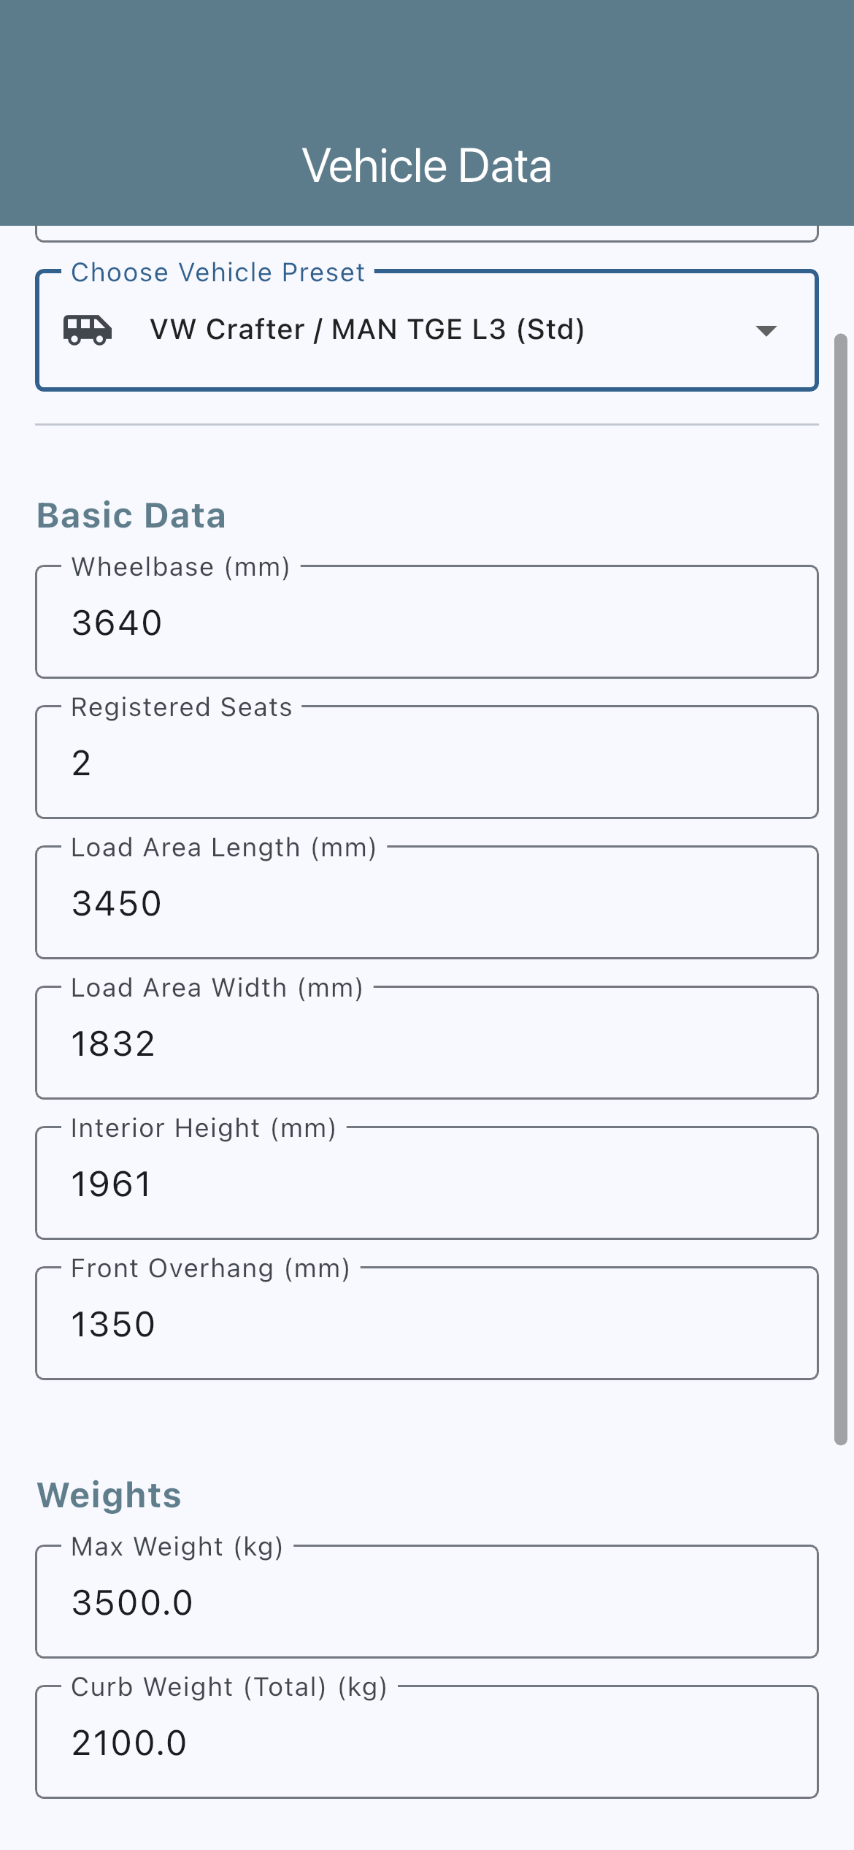The width and height of the screenshot is (854, 1850).
Task: Click the Choose Vehicle Preset label
Action: [x=218, y=273]
